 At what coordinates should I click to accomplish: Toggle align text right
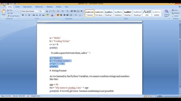64,15
